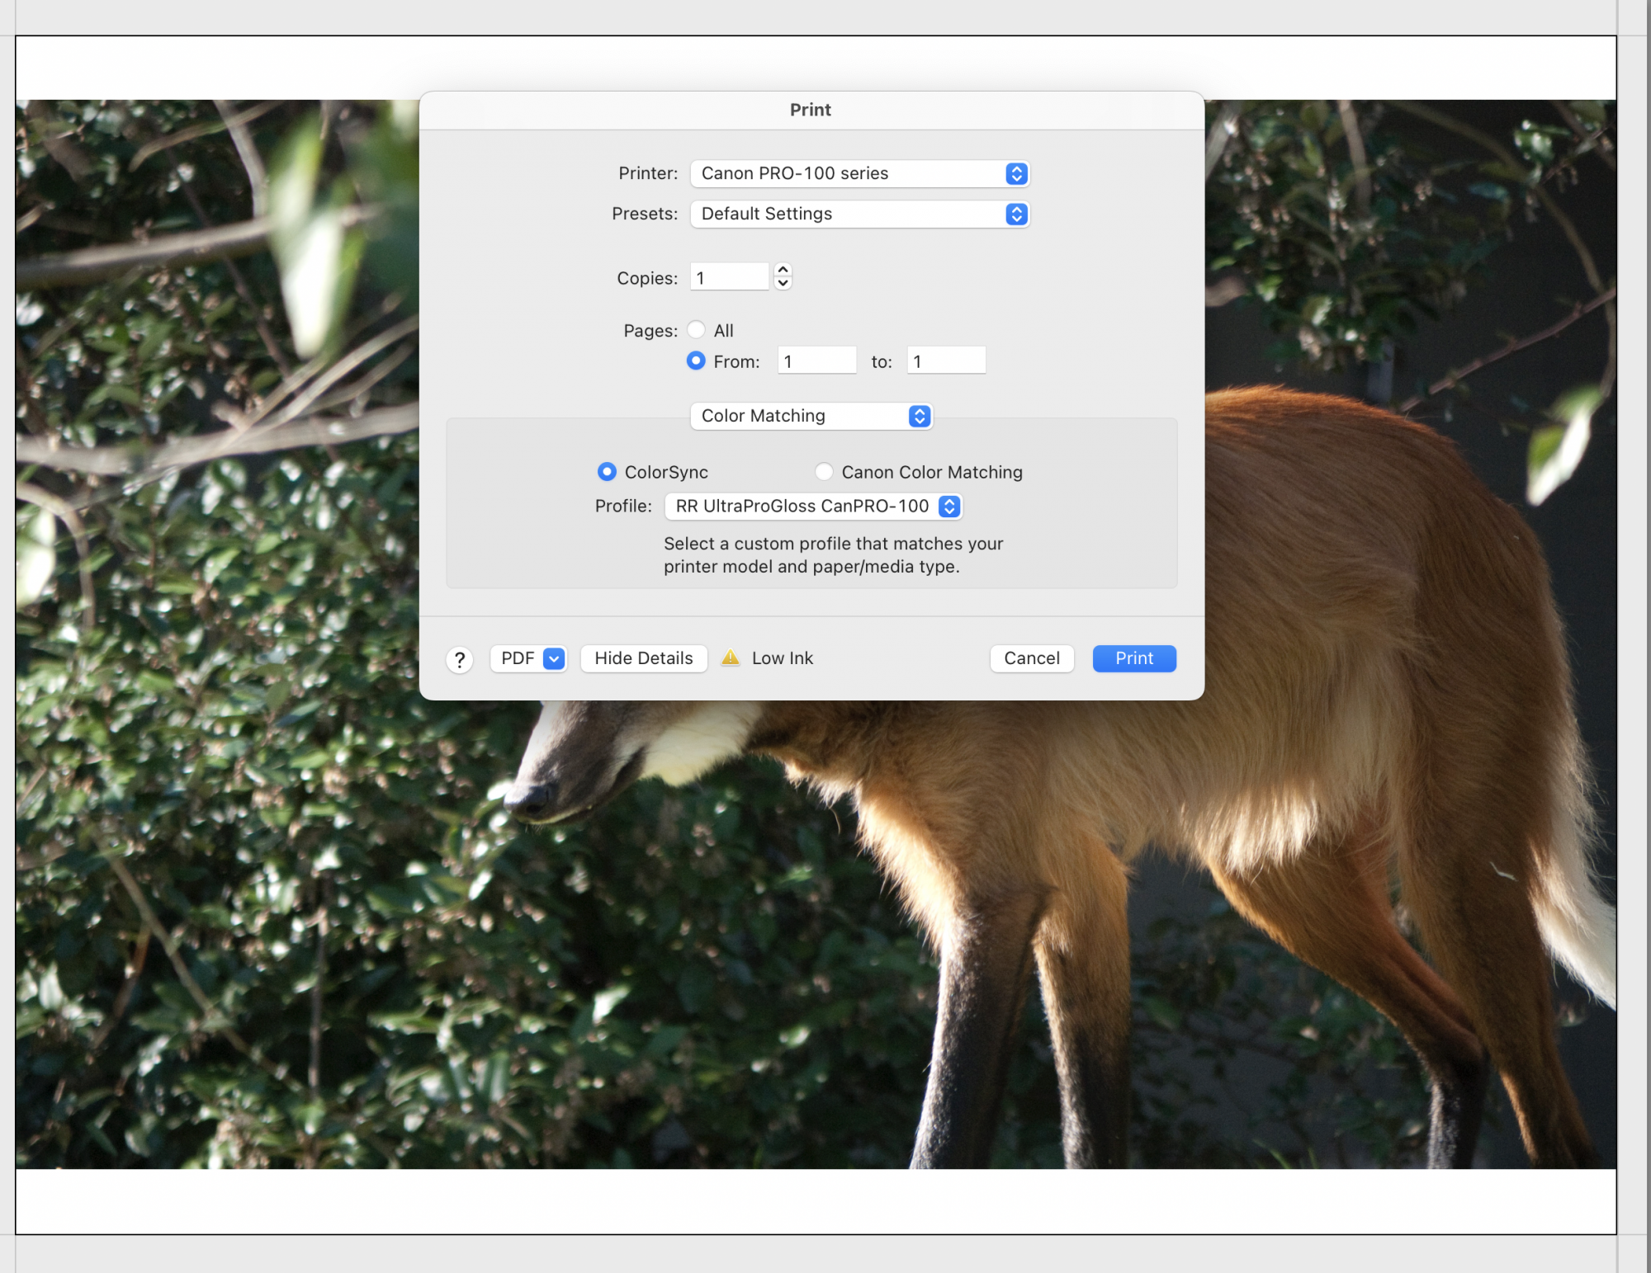Open the Presets Default Settings dropdown
This screenshot has height=1273, width=1651.
pyautogui.click(x=859, y=214)
